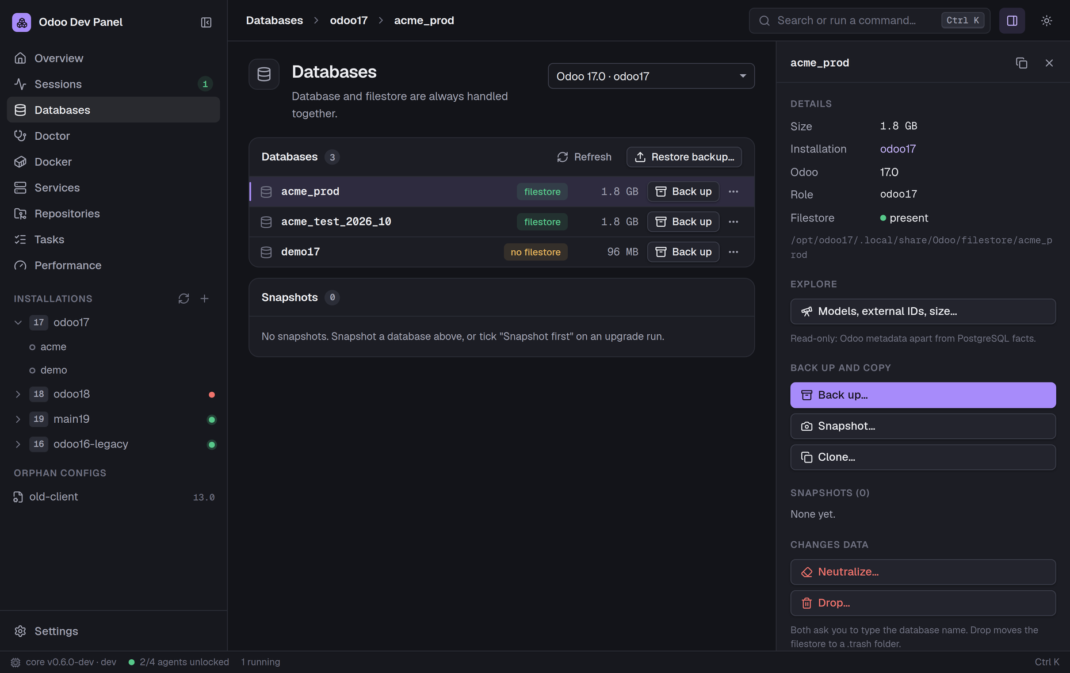Image resolution: width=1070 pixels, height=673 pixels.
Task: Go to Sessions in sidebar
Action: (113, 84)
